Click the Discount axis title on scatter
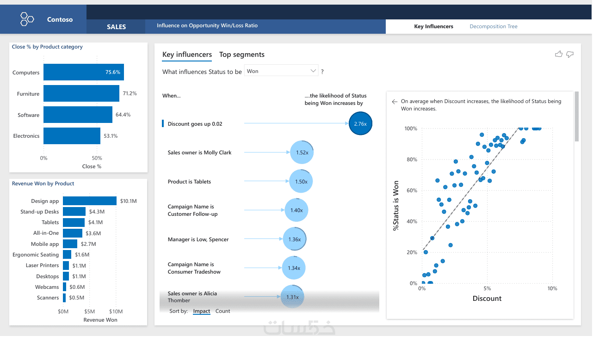 [487, 299]
